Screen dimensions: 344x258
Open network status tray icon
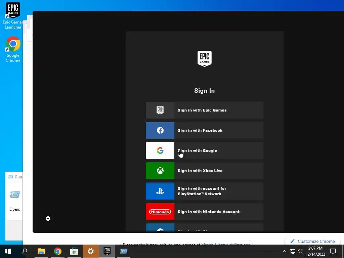pyautogui.click(x=293, y=251)
